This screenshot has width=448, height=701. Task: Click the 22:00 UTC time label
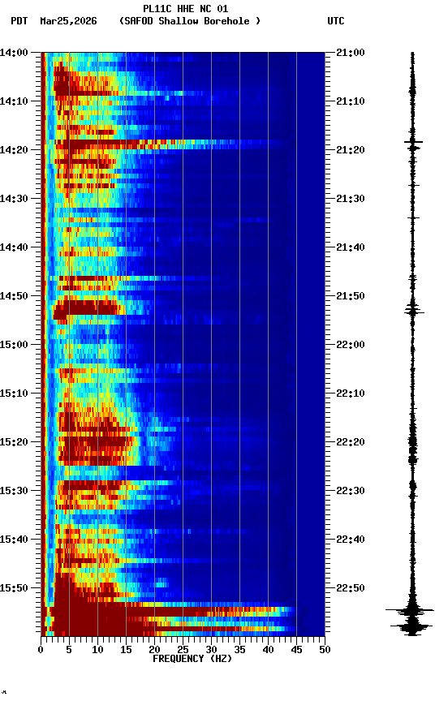coord(351,345)
